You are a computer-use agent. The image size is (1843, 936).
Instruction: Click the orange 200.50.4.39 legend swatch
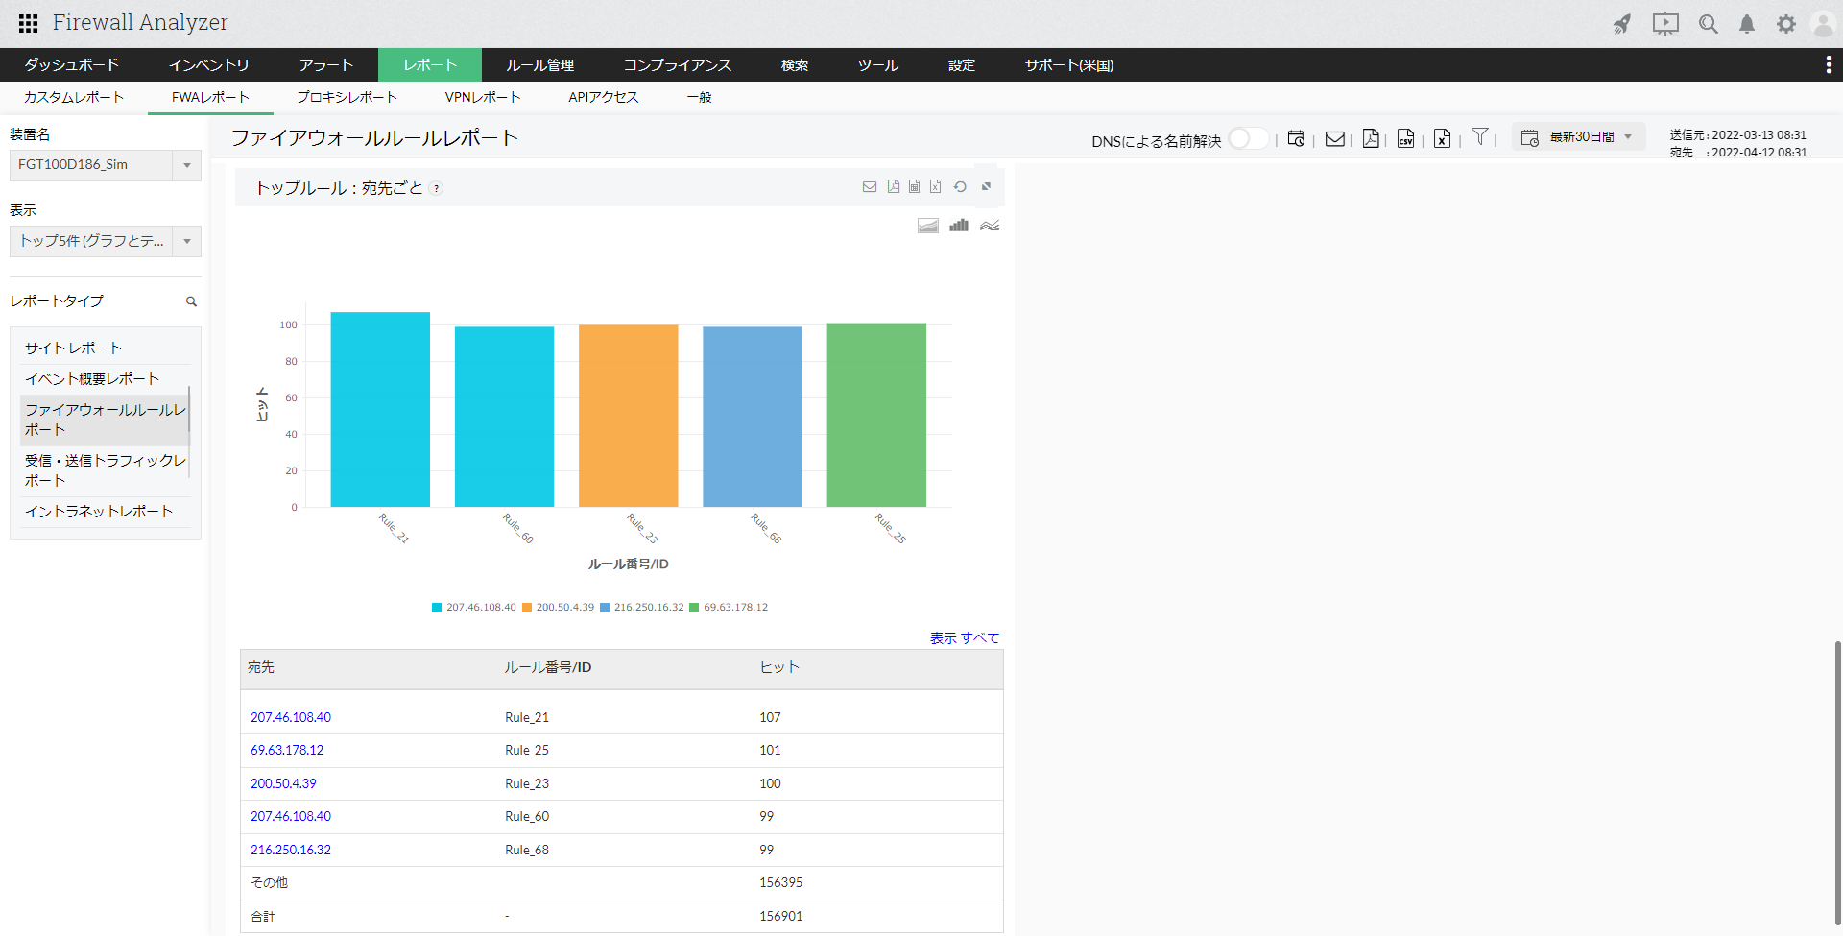pyautogui.click(x=527, y=608)
